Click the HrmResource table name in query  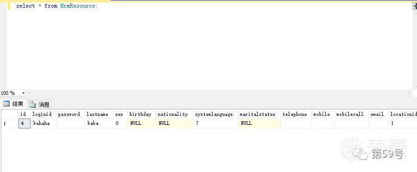78,6
